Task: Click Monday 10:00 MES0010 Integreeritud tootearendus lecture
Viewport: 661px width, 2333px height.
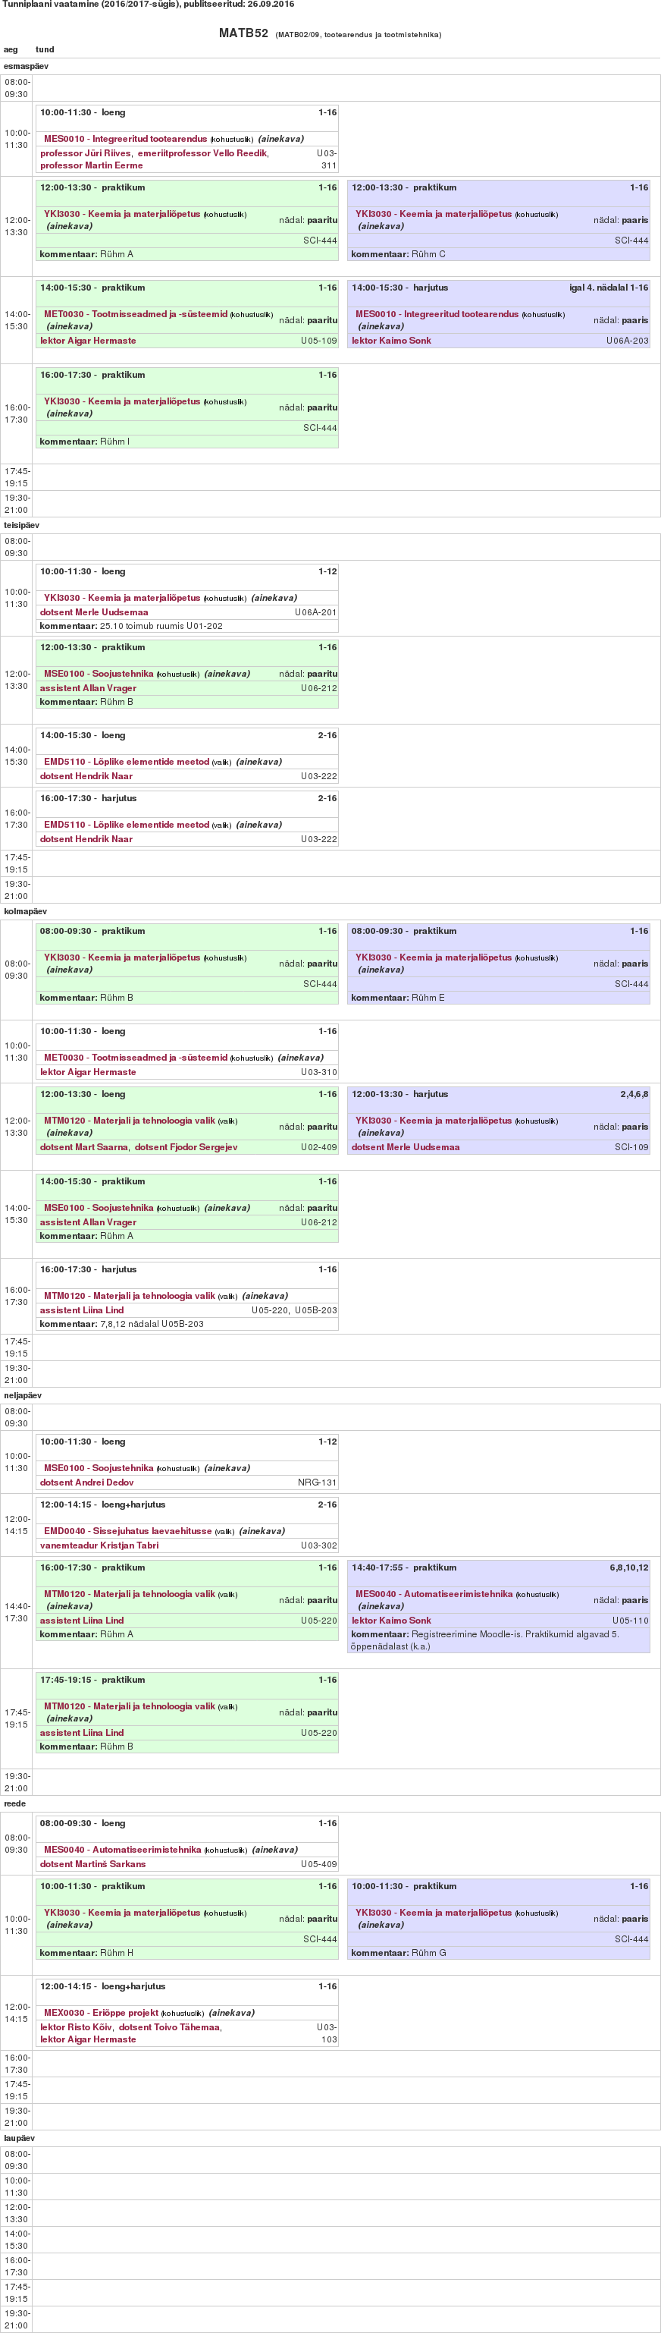Action: point(125,139)
